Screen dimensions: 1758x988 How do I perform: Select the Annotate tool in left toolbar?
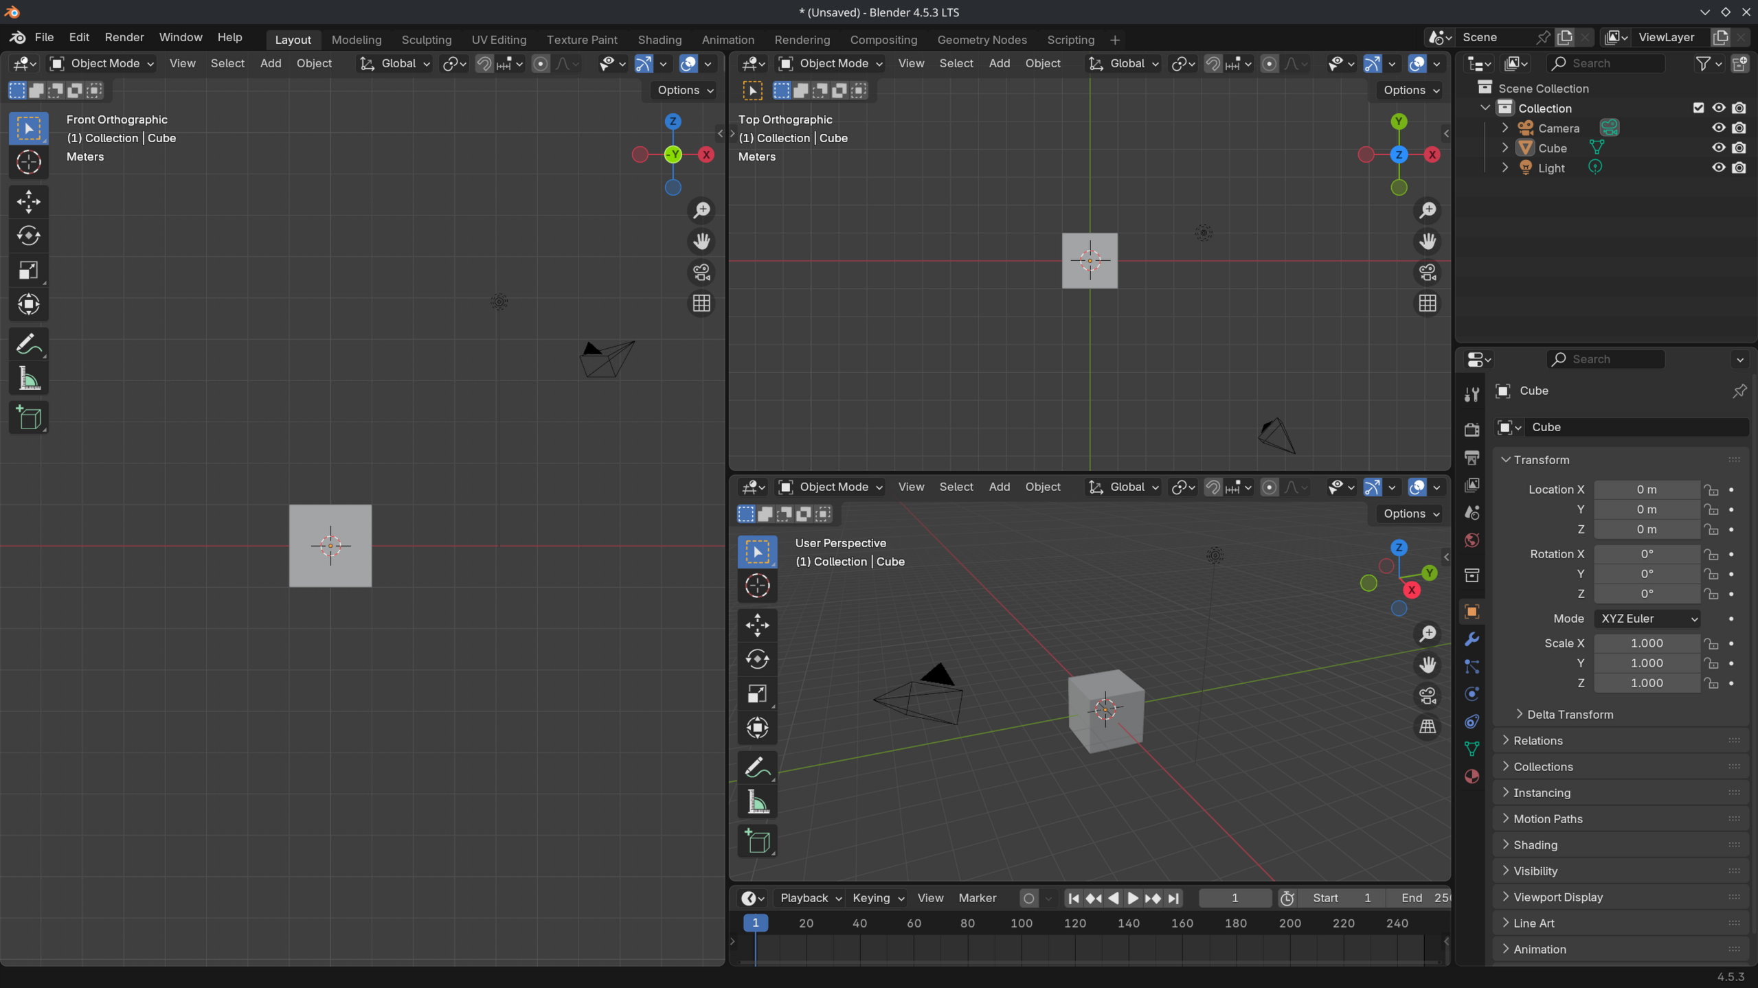click(x=28, y=344)
